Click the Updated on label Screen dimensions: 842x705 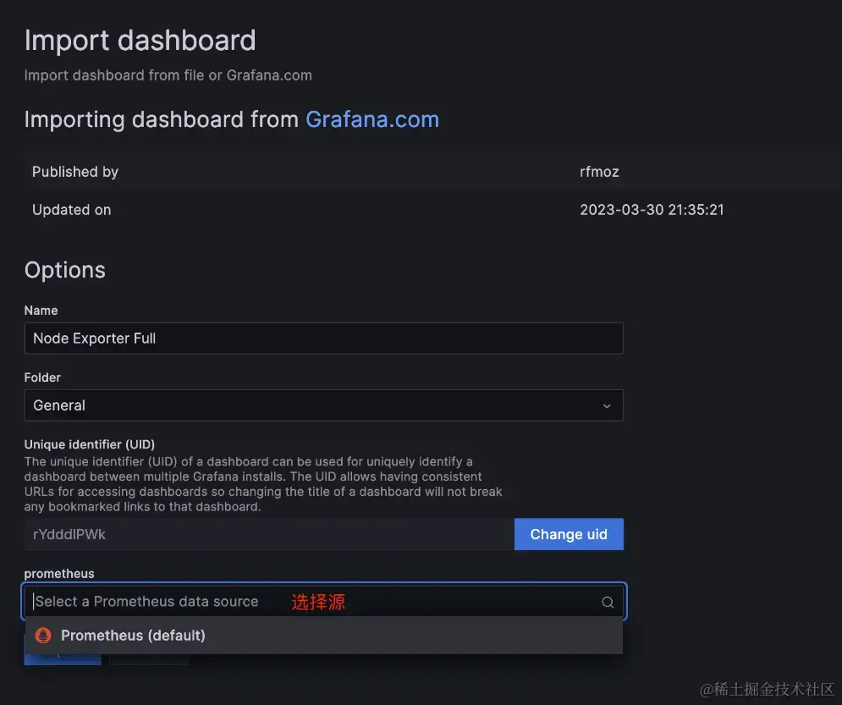point(71,209)
